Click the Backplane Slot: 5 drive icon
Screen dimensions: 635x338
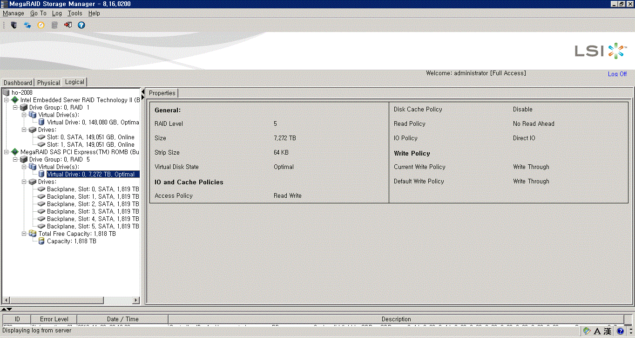click(x=41, y=226)
